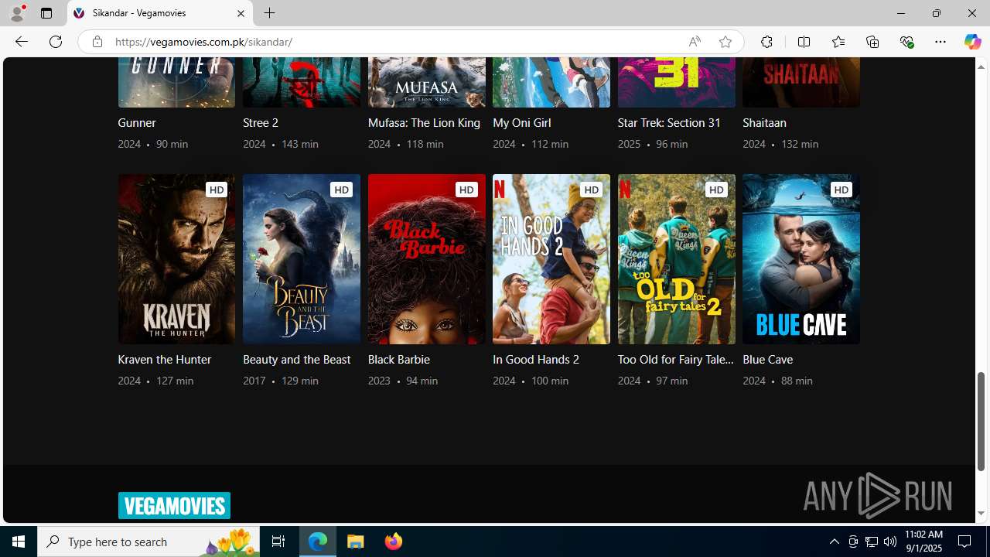This screenshot has height=557, width=990.
Task: Click page scrollbar down arrow
Action: [x=981, y=514]
